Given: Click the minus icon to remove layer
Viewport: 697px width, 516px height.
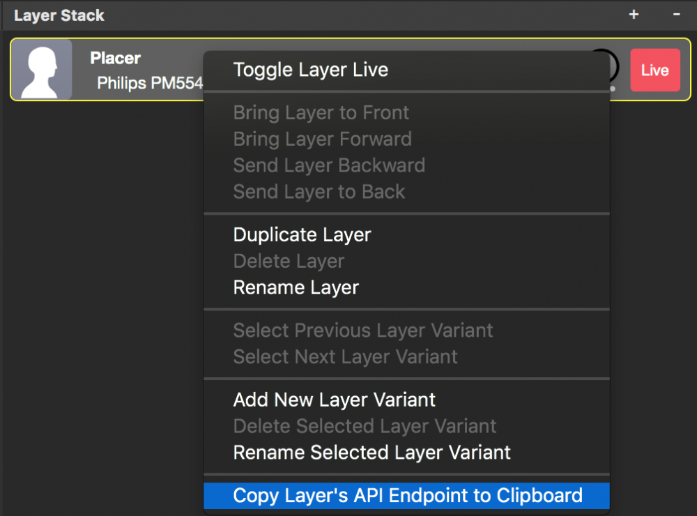Looking at the screenshot, I should [676, 15].
